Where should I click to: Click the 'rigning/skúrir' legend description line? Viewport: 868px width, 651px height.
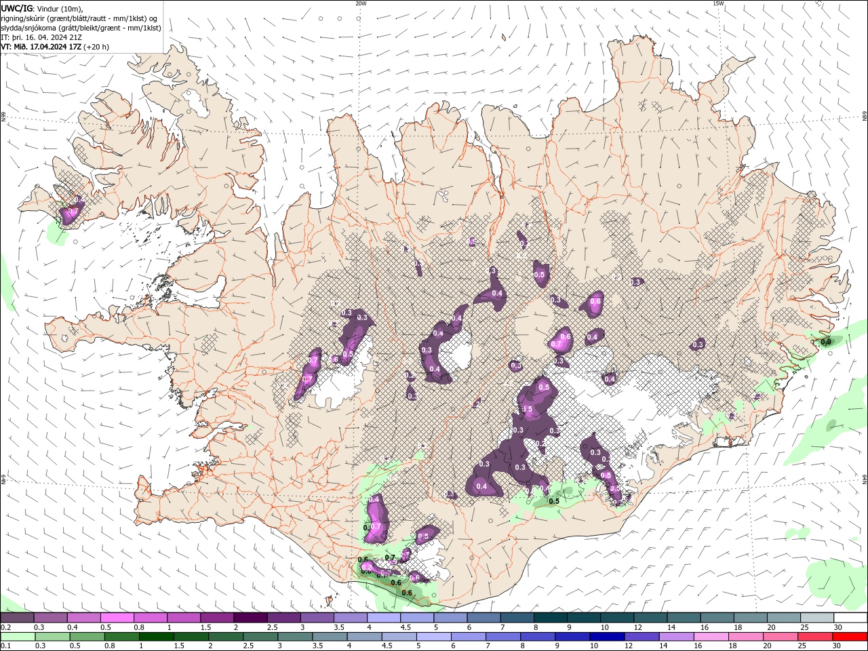(79, 18)
